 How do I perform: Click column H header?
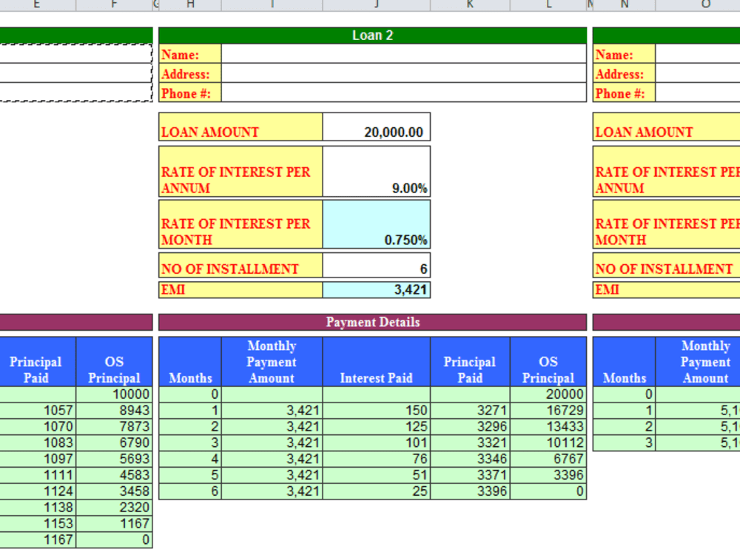(190, 4)
